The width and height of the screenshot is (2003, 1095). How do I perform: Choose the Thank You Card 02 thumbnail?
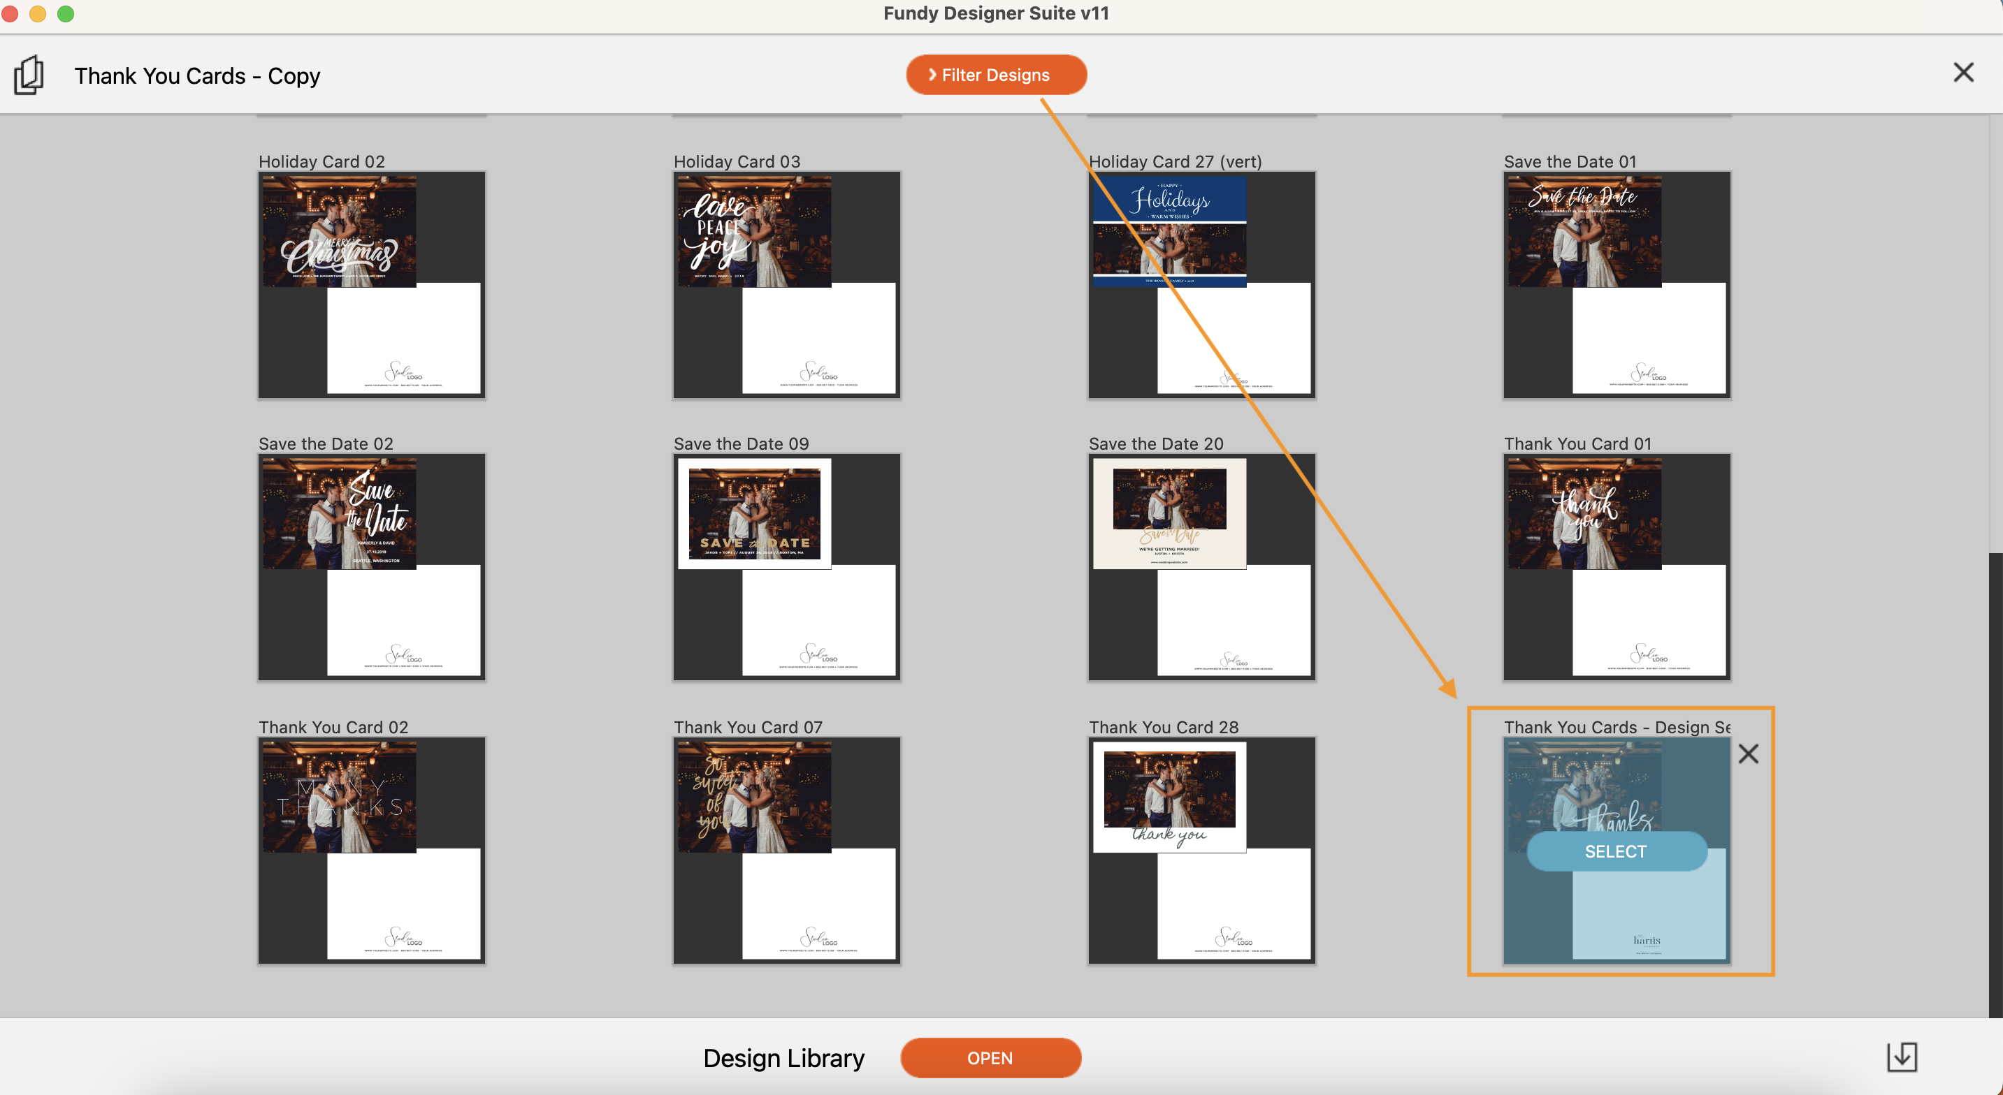372,851
